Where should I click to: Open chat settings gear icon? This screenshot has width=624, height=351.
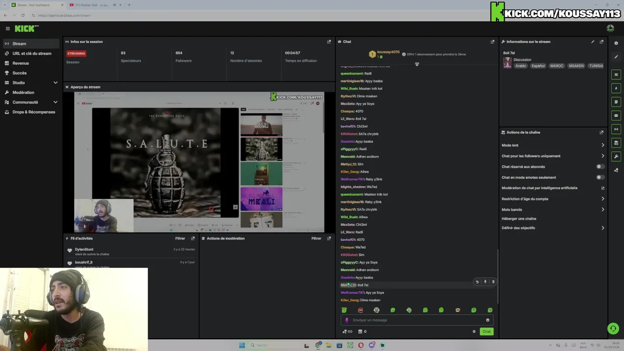click(474, 331)
